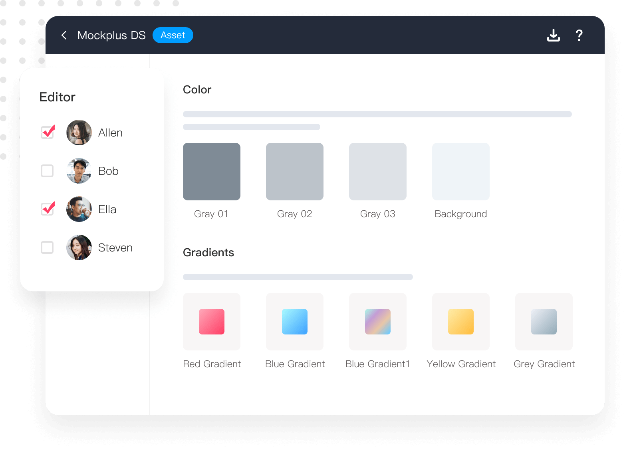
Task: Click the Mockplus DS title
Action: pyautogui.click(x=111, y=35)
